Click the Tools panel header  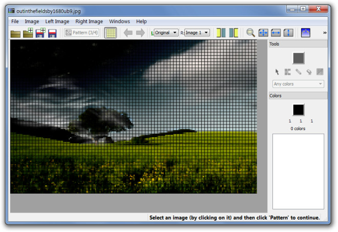(298, 44)
